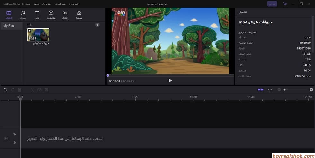
Task: Toggle the track visibility eye icon
Action: tap(14, 134)
